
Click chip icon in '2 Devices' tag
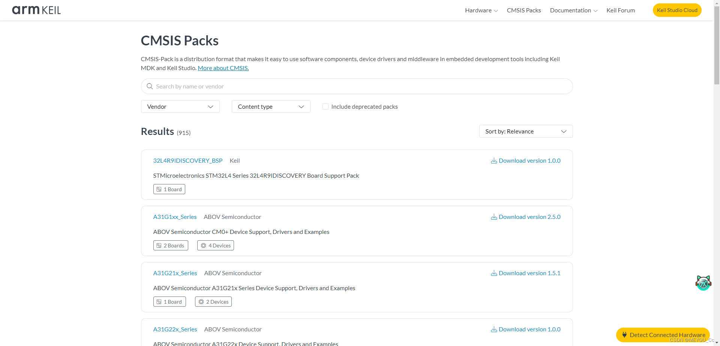pyautogui.click(x=201, y=302)
